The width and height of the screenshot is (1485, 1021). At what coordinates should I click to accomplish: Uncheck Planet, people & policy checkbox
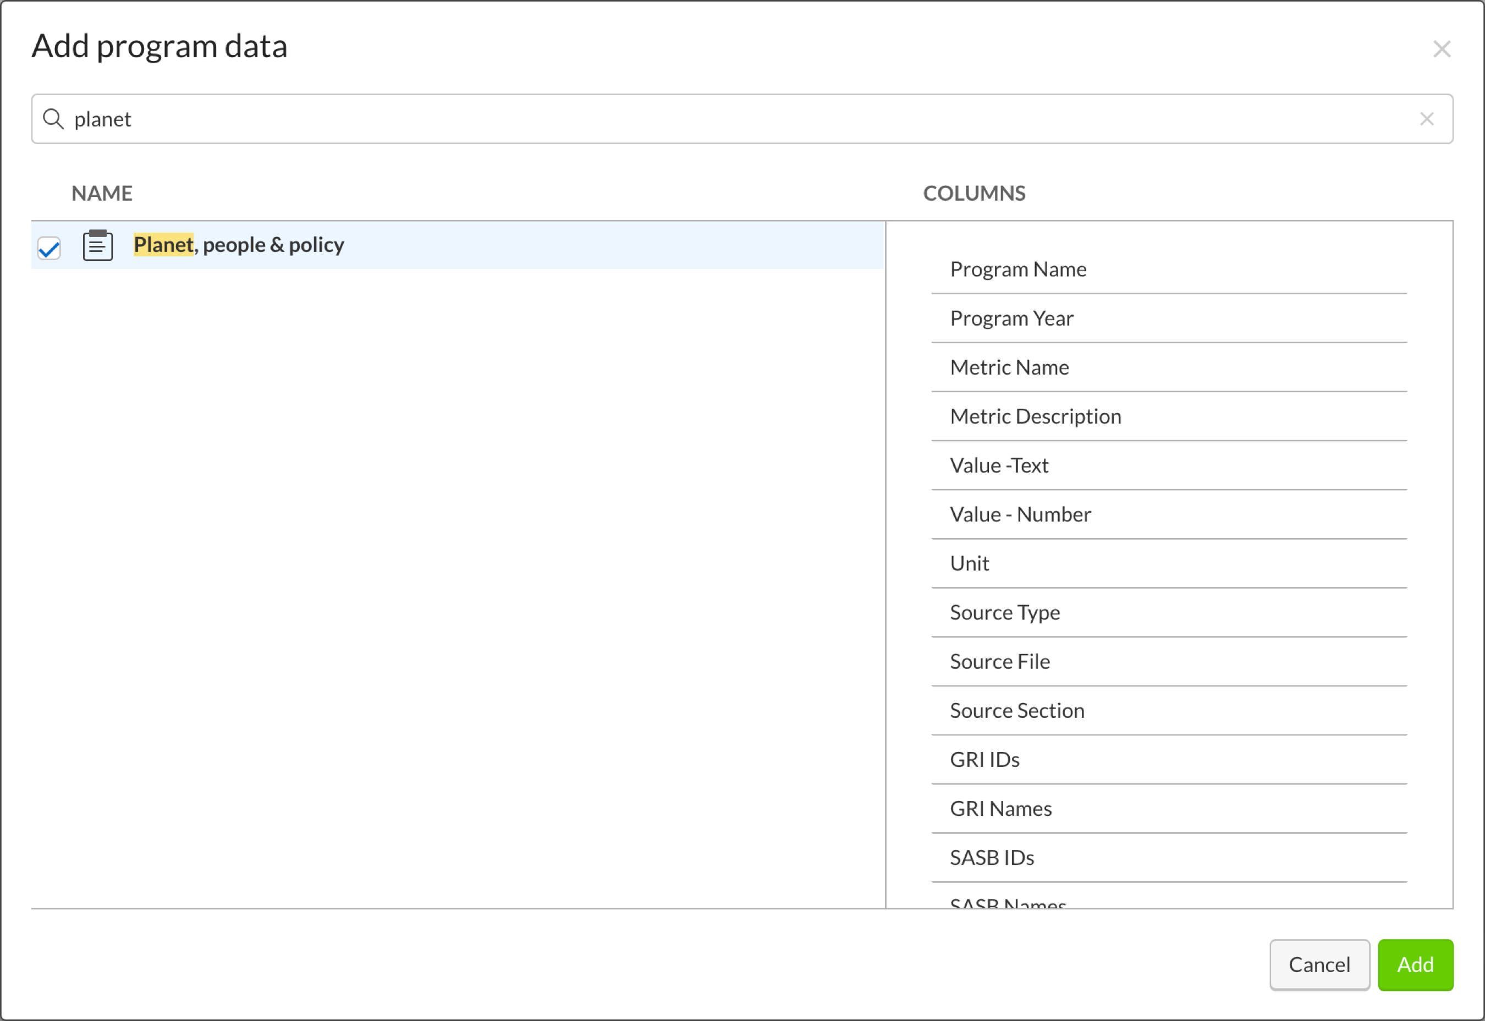(50, 248)
